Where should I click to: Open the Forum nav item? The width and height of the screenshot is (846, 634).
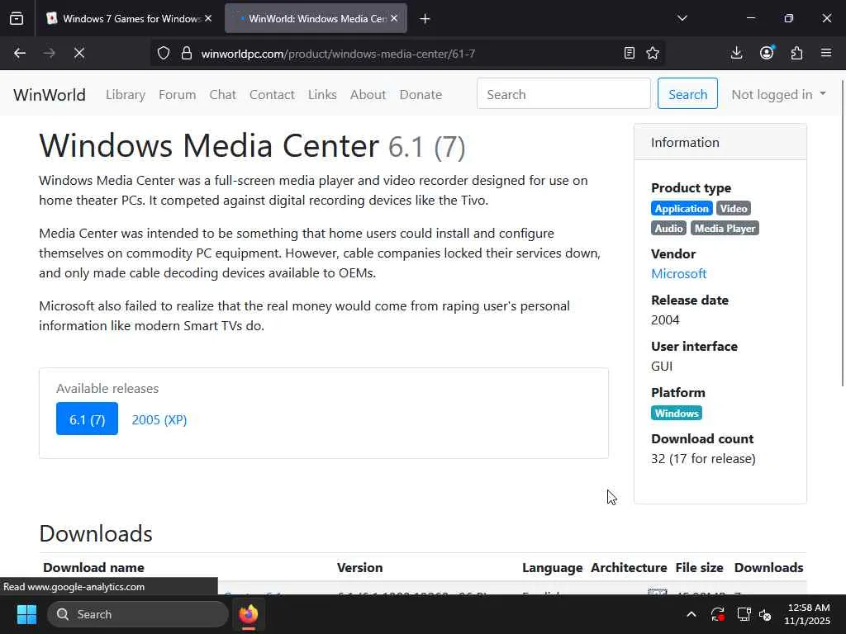(177, 95)
